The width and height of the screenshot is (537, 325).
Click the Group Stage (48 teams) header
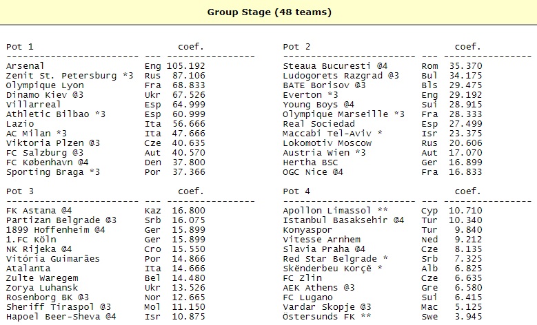click(x=268, y=12)
